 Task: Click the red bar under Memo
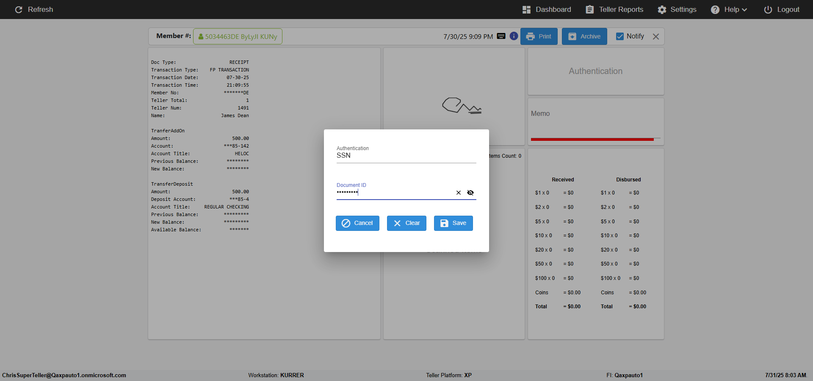[x=592, y=139]
